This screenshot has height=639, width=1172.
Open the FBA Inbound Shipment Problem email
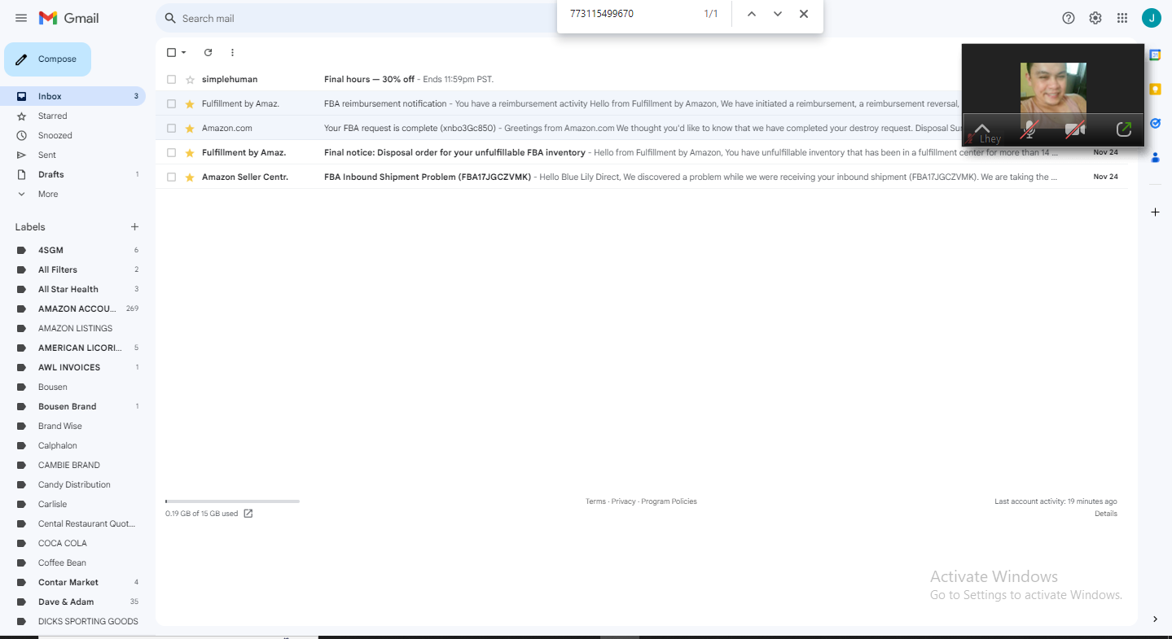642,177
